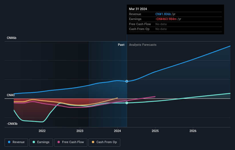Click the 2024 x-axis label
The image size is (235, 150).
coord(117,131)
